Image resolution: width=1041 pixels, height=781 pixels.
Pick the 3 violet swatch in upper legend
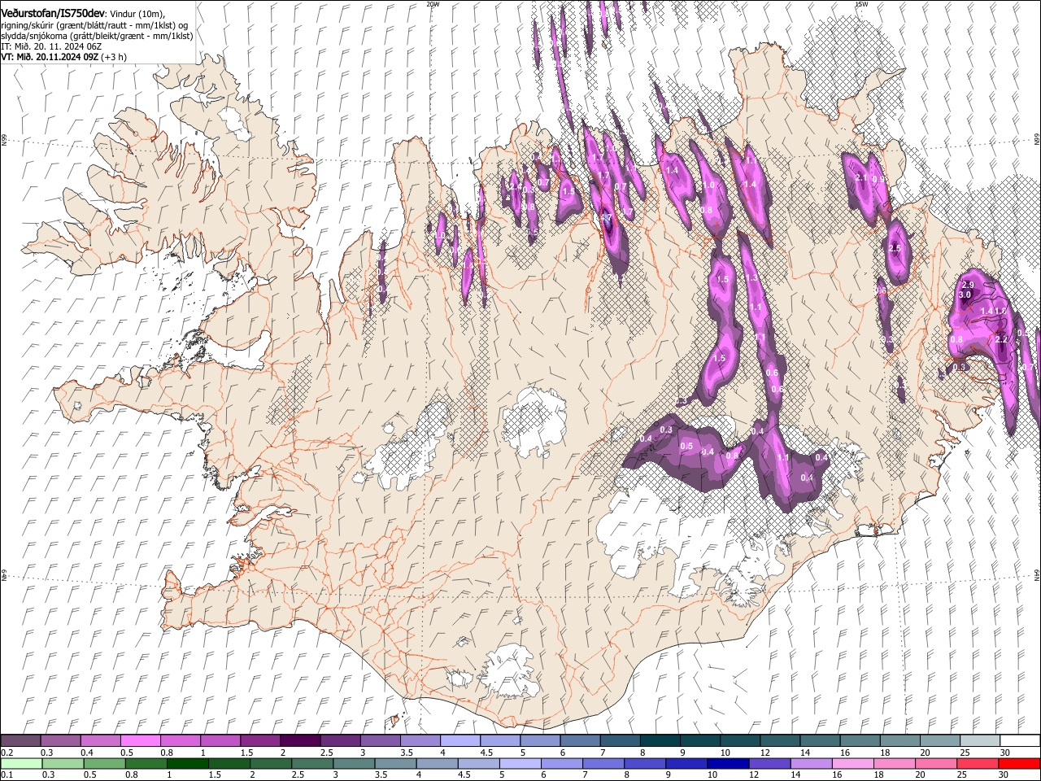click(380, 740)
